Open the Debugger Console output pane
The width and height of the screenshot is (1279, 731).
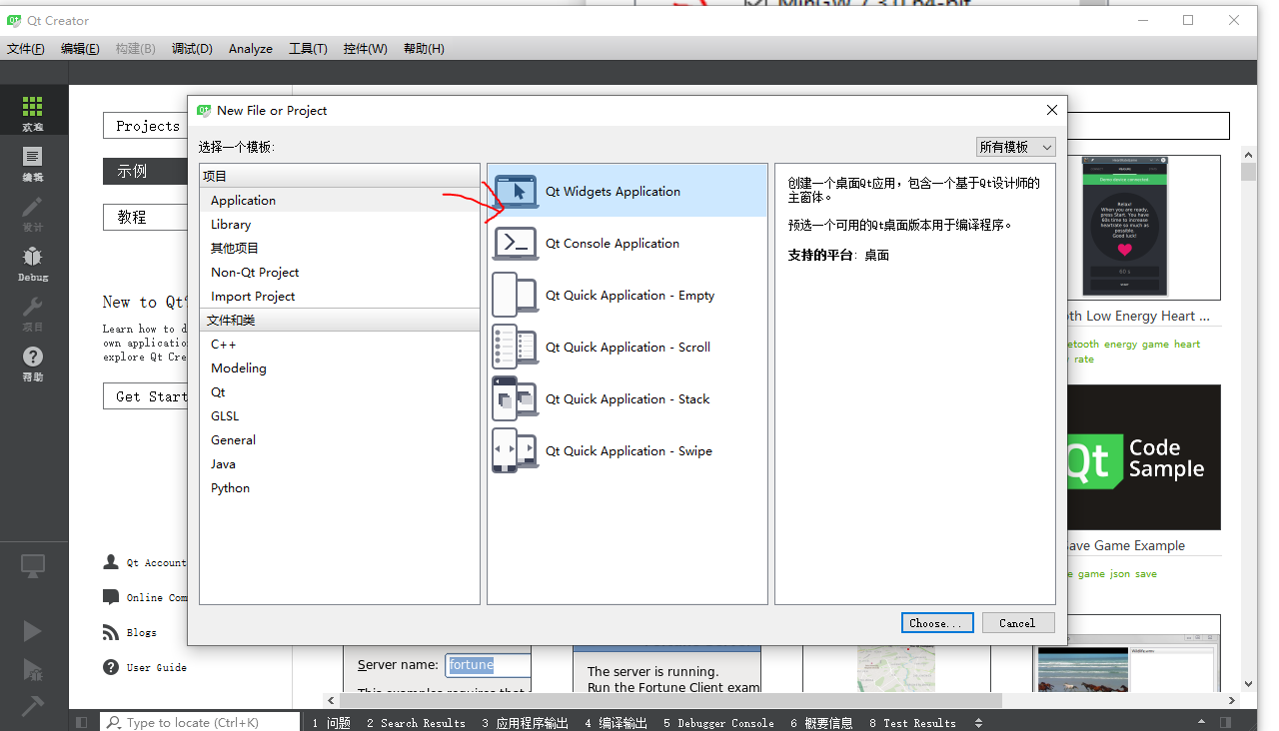pos(718,722)
